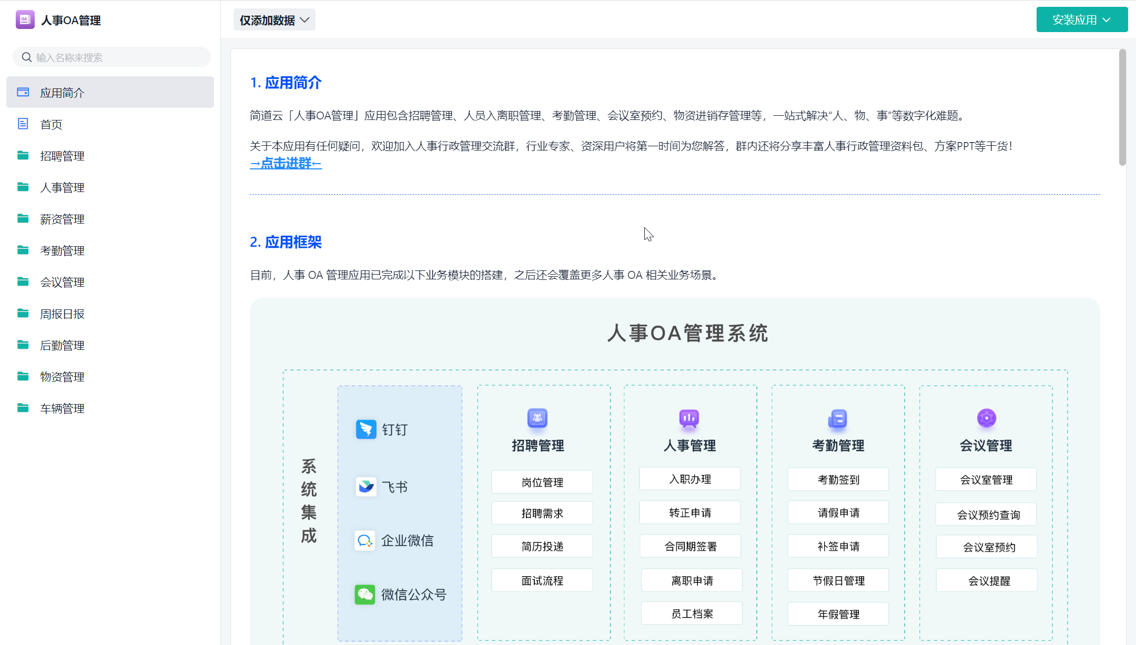Screen dimensions: 1136x645
Task: Click the 飞书 logo icon in diagram
Action: point(366,487)
